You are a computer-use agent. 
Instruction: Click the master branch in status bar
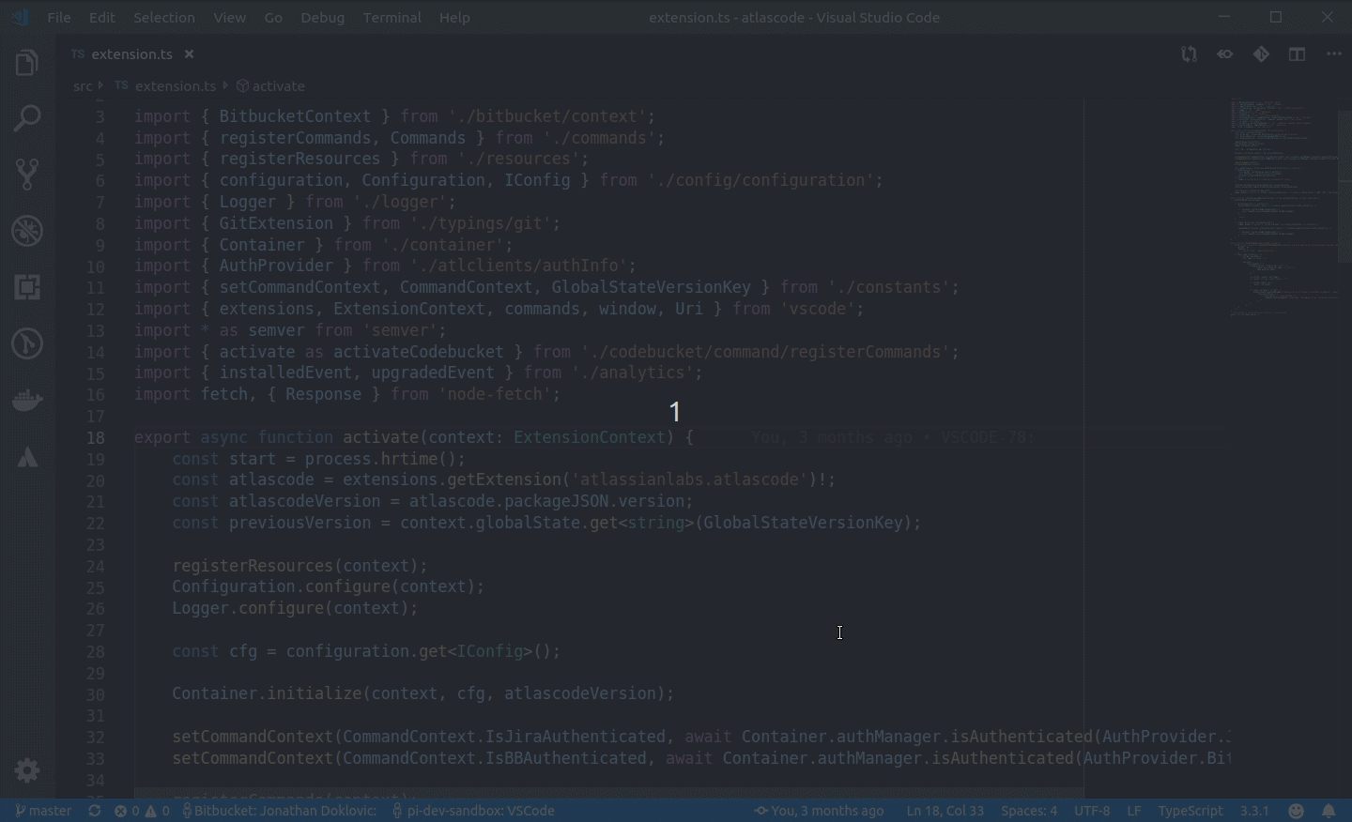coord(43,811)
